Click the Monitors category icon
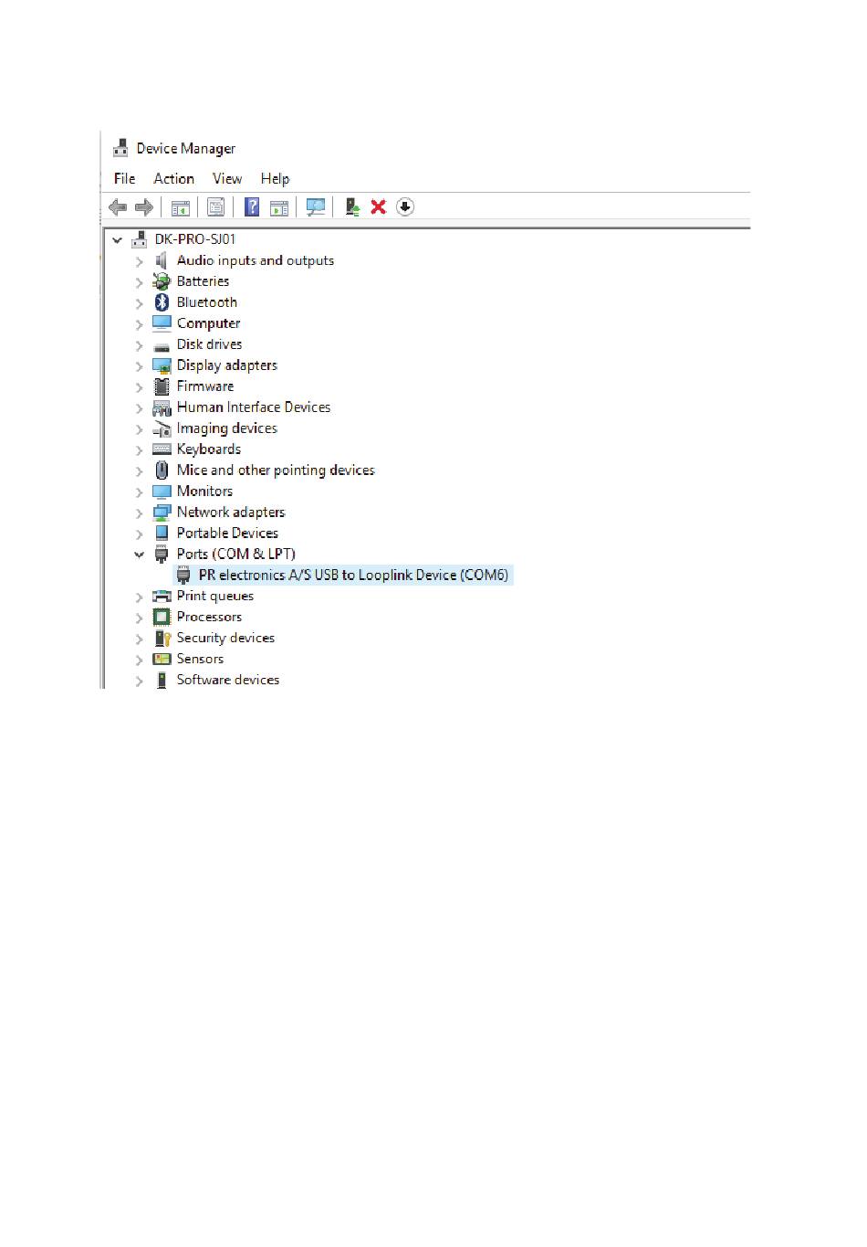 [x=162, y=491]
